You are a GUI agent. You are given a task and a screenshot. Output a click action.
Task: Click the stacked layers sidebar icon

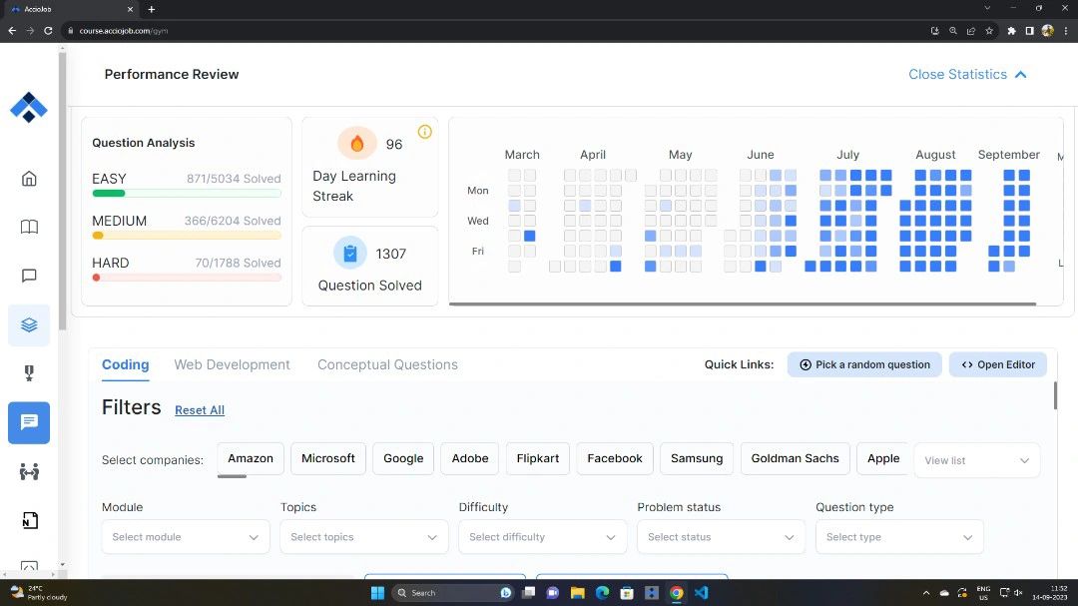pos(29,324)
